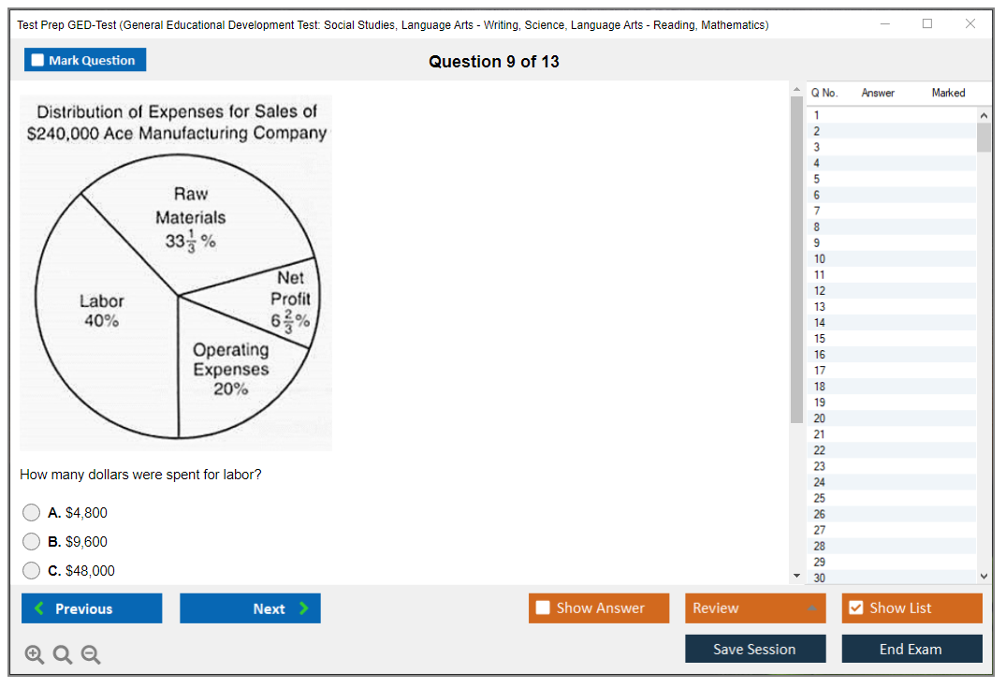Screen dimensions: 1006x688
Task: Click the End Exam button
Action: [911, 650]
